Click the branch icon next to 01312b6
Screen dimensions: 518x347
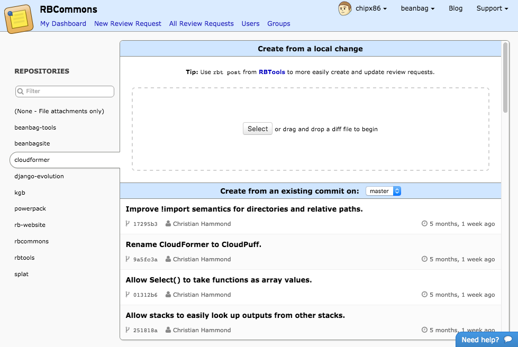click(128, 294)
